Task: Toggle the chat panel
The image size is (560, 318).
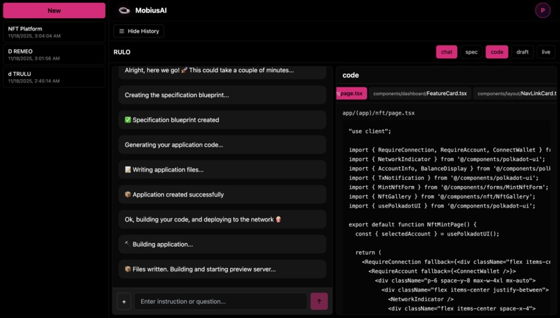Action: (447, 52)
